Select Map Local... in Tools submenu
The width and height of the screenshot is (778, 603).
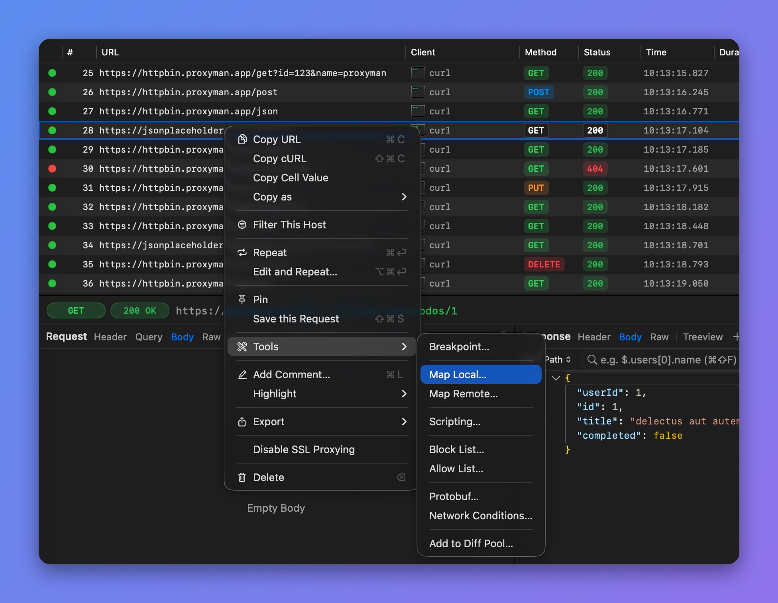(481, 375)
